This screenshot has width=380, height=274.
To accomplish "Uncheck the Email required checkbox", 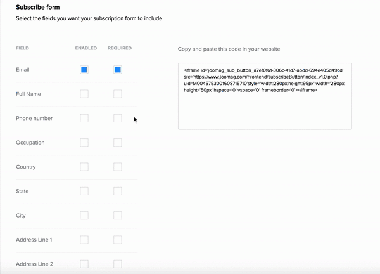I will pos(118,70).
